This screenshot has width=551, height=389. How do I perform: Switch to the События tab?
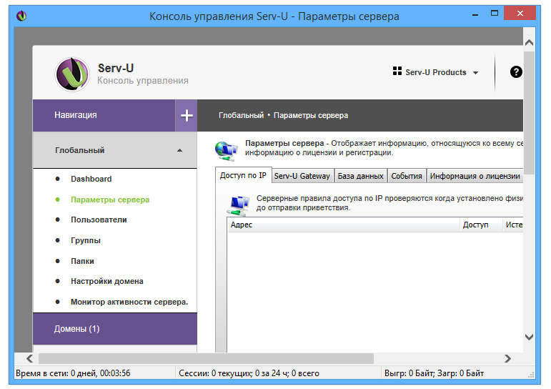point(407,176)
